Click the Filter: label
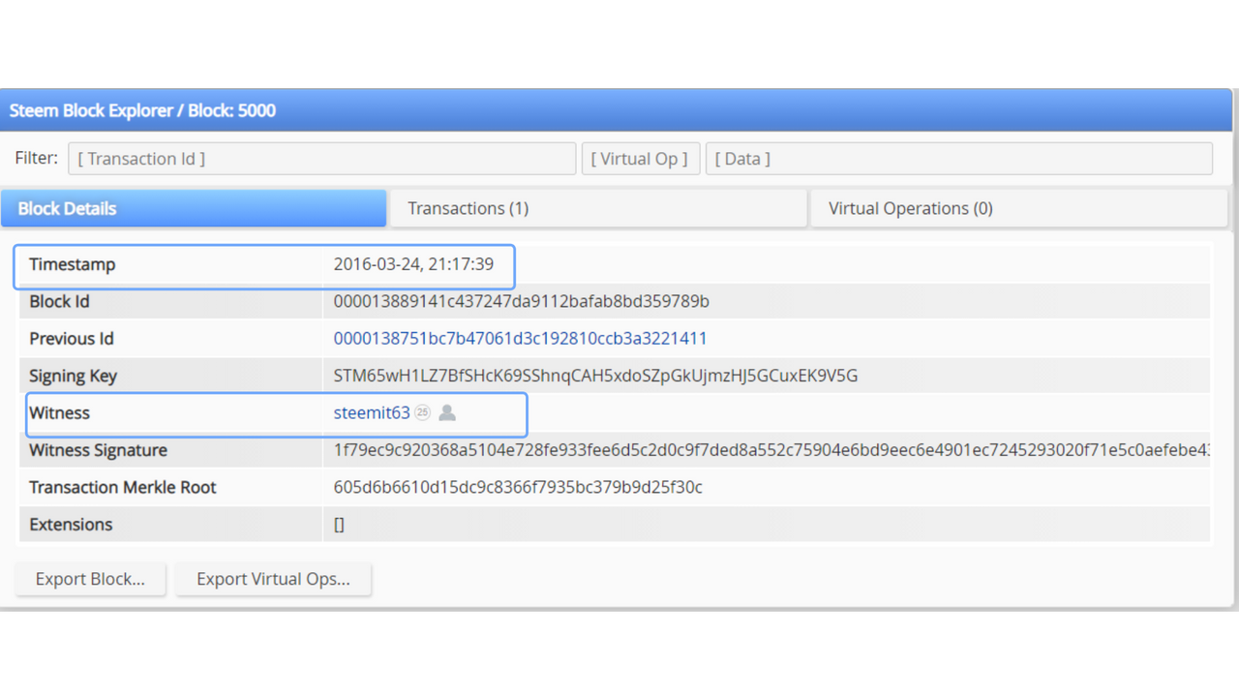 (36, 158)
